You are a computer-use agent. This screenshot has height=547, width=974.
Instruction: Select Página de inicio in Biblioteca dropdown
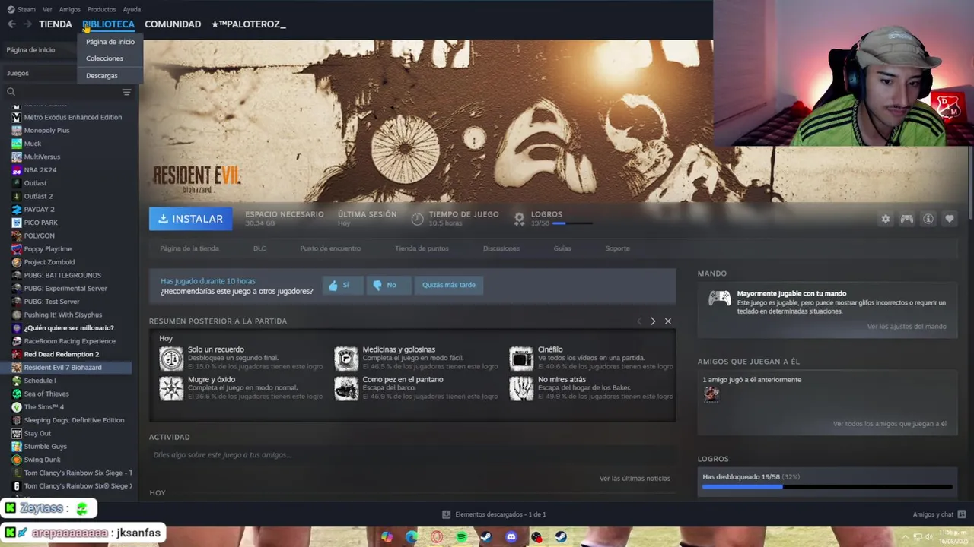(x=110, y=42)
